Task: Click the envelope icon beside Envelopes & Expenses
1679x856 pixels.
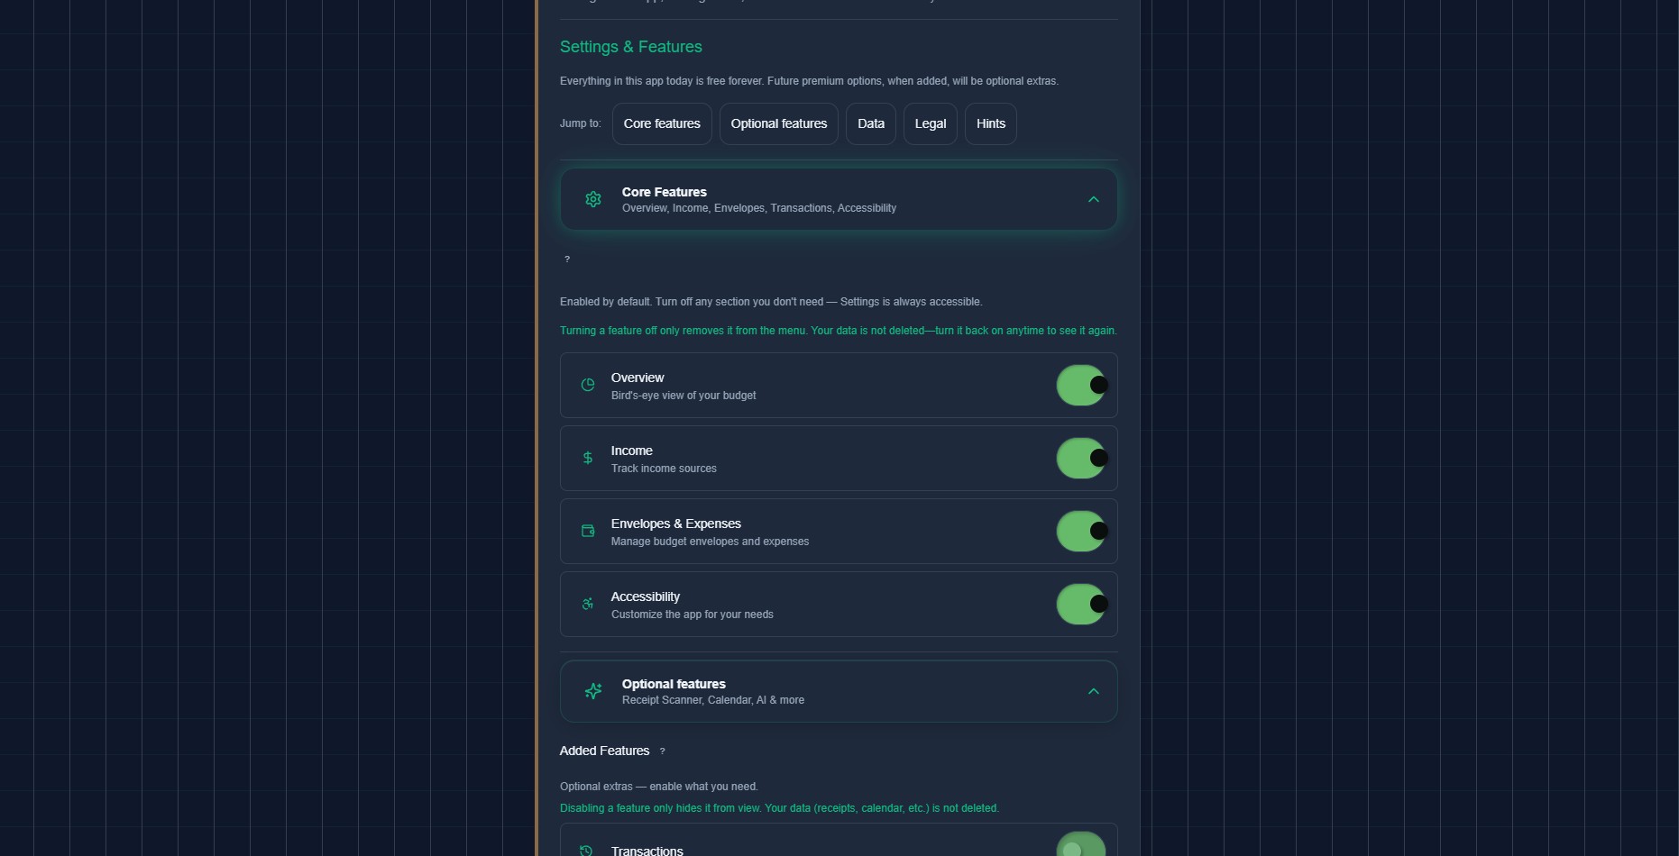Action: (587, 531)
